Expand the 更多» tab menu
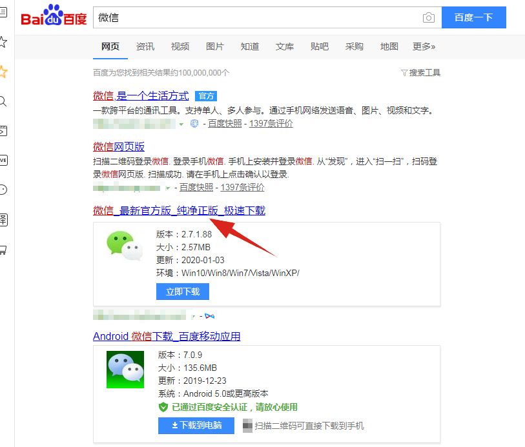525x447 pixels. (424, 46)
